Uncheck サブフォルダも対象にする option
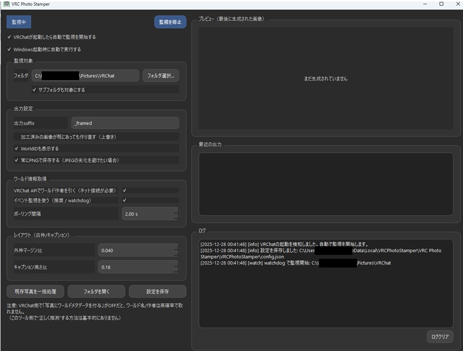This screenshot has width=463, height=351. pyautogui.click(x=34, y=89)
